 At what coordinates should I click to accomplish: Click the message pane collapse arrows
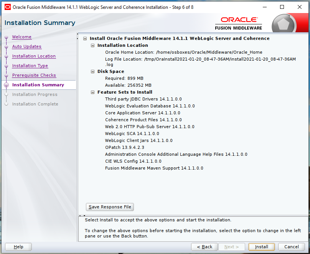pyautogui.click(x=82, y=216)
